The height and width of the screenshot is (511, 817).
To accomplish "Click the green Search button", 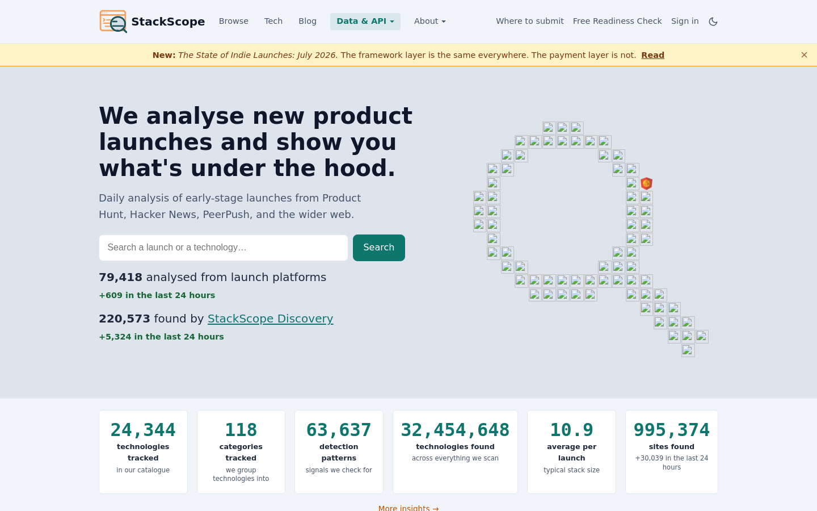I will pos(379,248).
